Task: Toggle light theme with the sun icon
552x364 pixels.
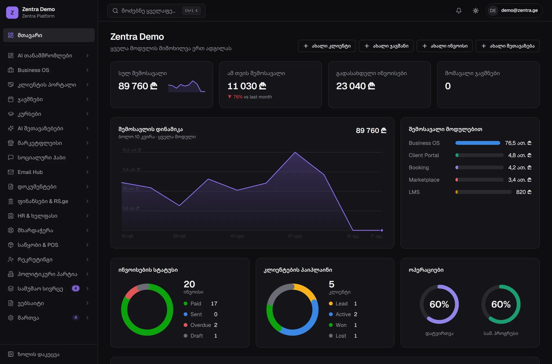Action: (476, 10)
